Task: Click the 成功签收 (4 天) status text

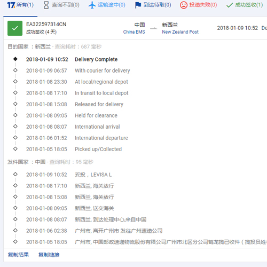Action: (41, 32)
